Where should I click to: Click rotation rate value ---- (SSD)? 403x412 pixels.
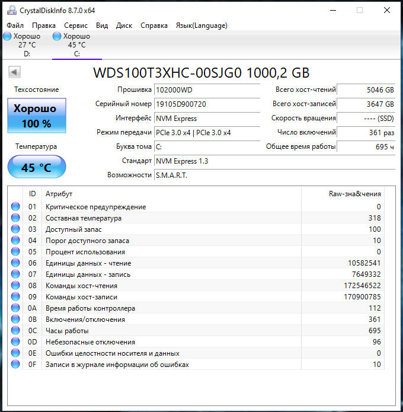(x=366, y=118)
